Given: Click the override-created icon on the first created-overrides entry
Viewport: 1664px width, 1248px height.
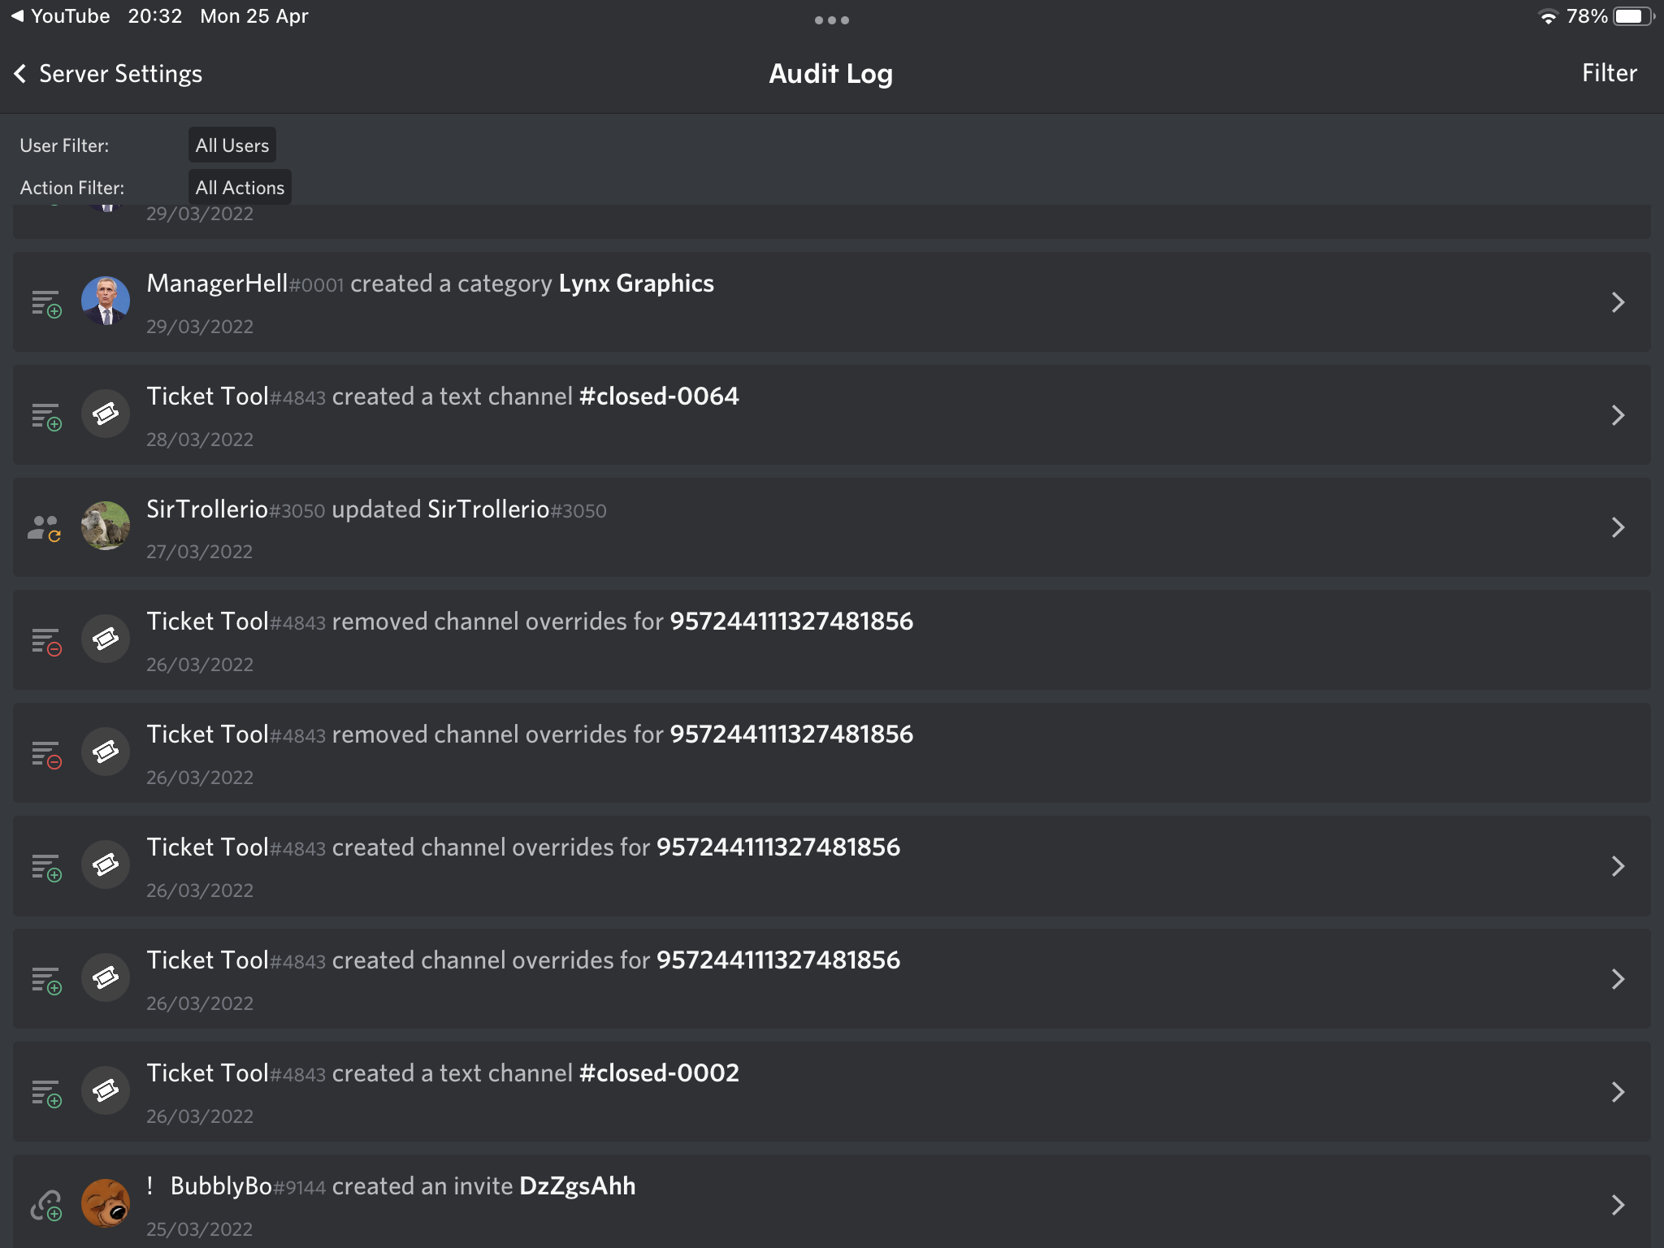Looking at the screenshot, I should pyautogui.click(x=47, y=868).
